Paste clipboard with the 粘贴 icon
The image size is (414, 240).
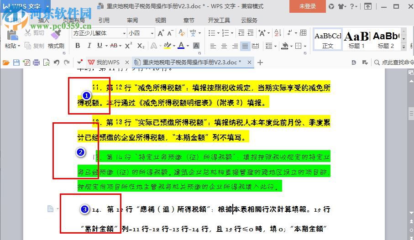pos(12,36)
